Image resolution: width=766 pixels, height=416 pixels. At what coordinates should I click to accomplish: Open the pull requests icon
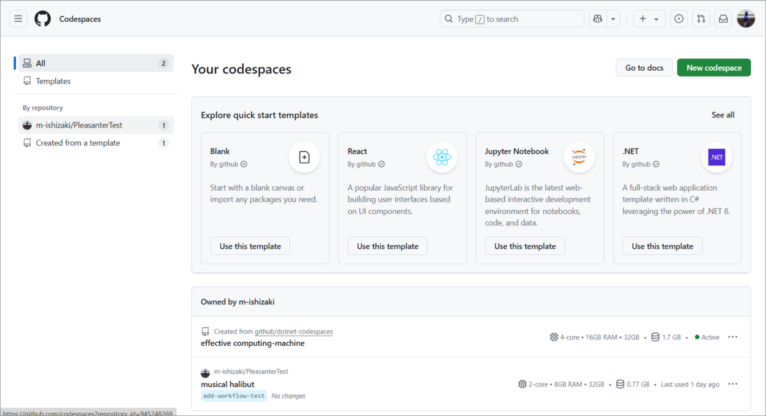[x=701, y=19]
